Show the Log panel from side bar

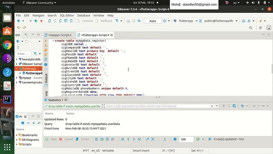[x=46, y=94]
